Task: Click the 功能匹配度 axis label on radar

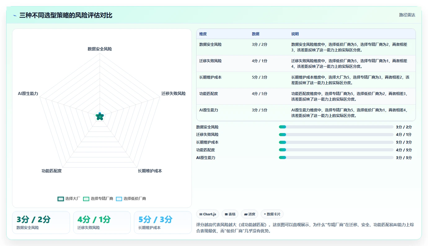Action: pos(51,171)
